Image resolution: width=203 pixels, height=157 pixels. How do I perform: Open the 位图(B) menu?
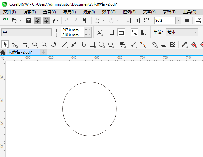(129, 12)
